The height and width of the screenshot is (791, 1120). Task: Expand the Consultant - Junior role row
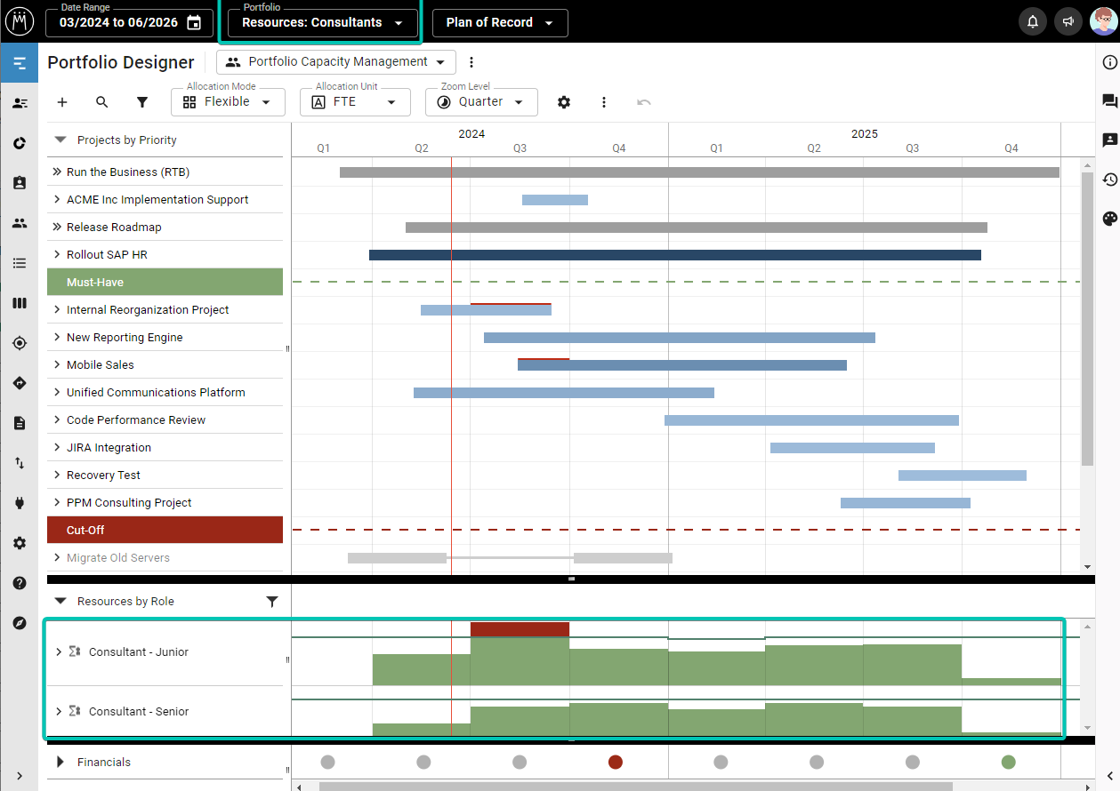point(59,651)
